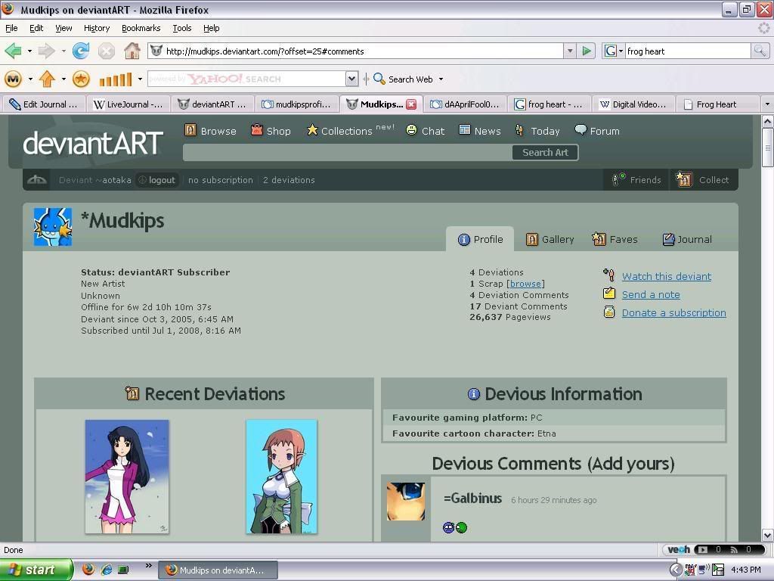Open the Yahoo search box dropdown
774x581 pixels.
(351, 79)
